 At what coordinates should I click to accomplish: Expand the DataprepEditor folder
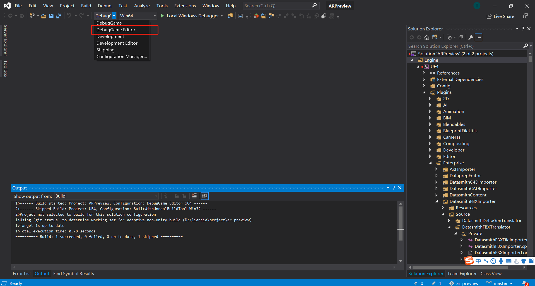click(x=437, y=176)
